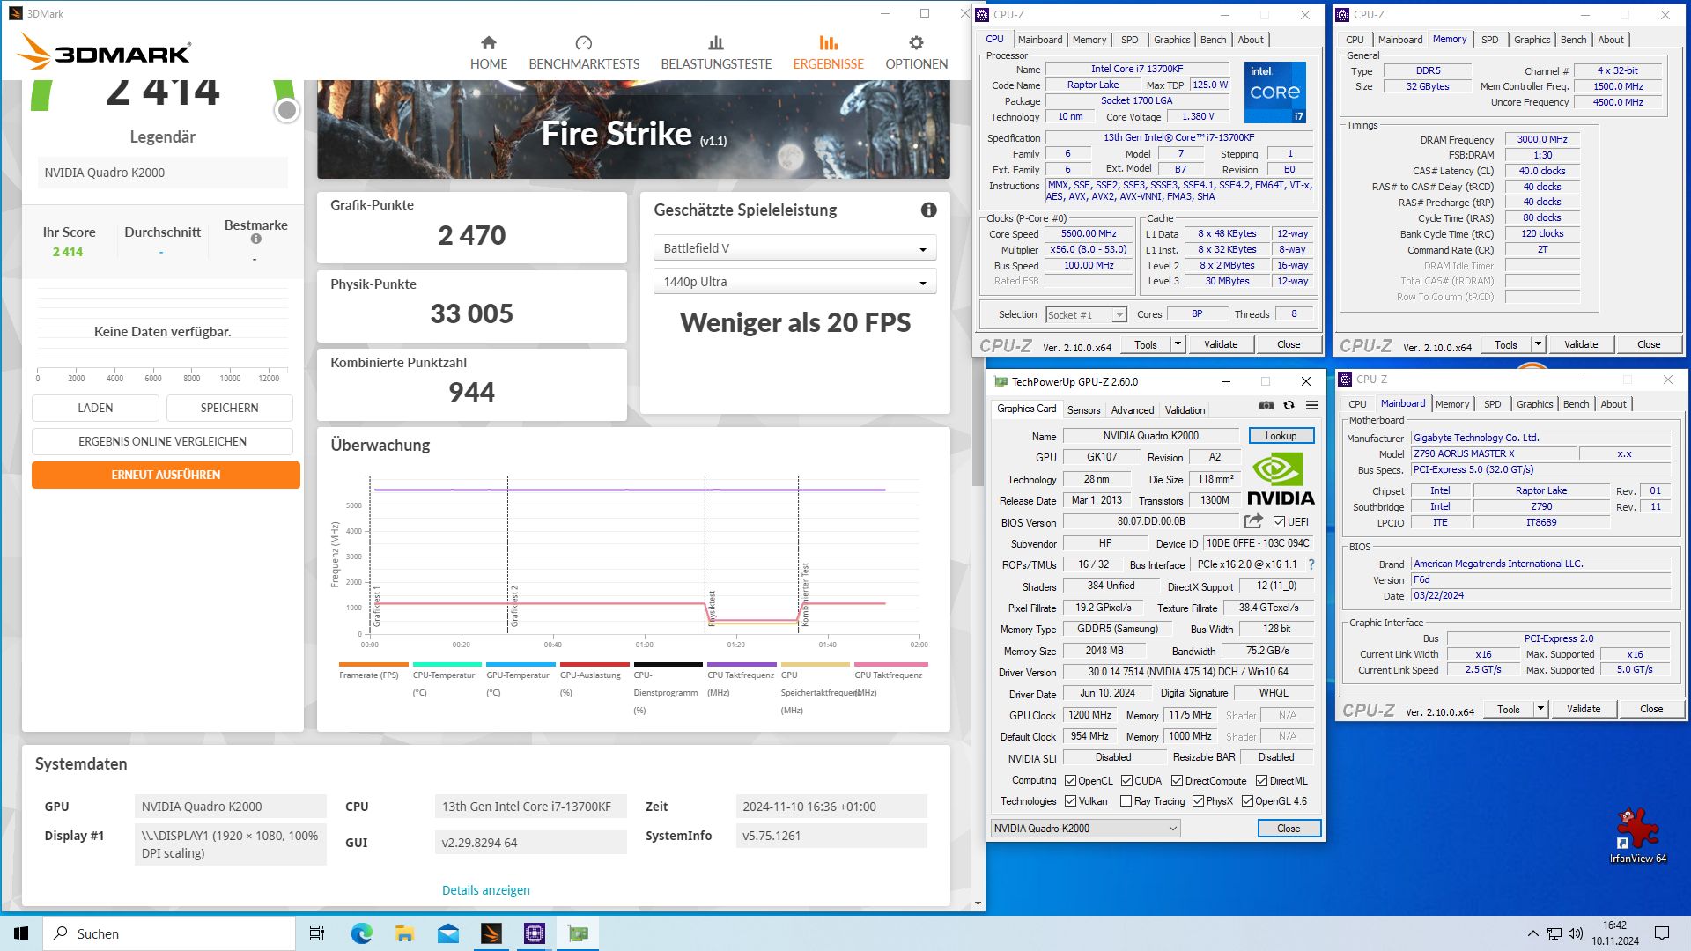
Task: Open Mail app from taskbar
Action: click(x=447, y=933)
